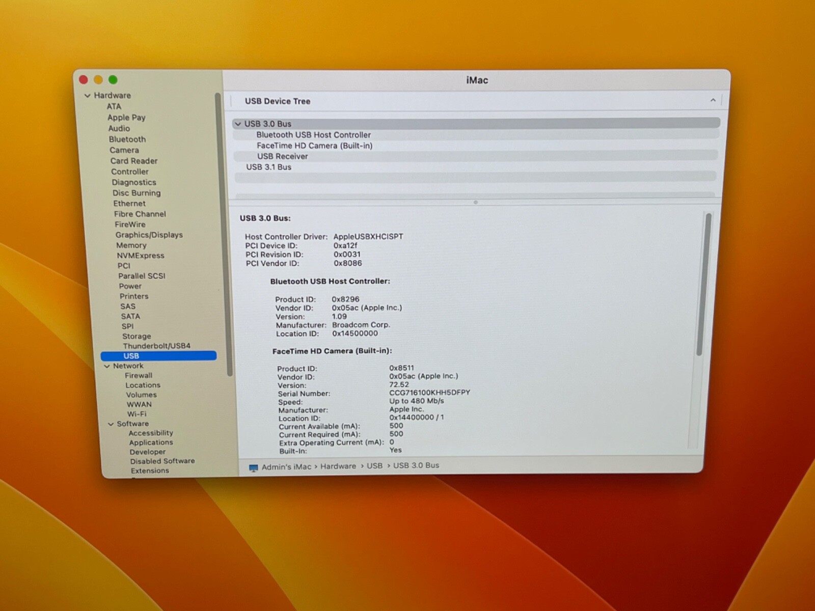This screenshot has width=815, height=611.
Task: Collapse the USB Device Tree header chevron
Action: click(713, 100)
